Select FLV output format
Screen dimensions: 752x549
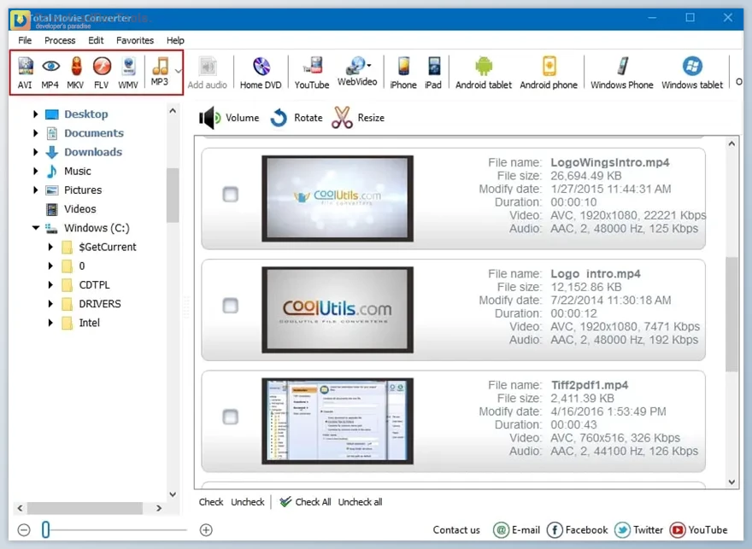point(101,73)
